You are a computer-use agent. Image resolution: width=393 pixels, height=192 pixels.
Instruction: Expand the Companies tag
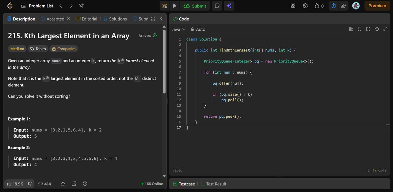(x=64, y=49)
